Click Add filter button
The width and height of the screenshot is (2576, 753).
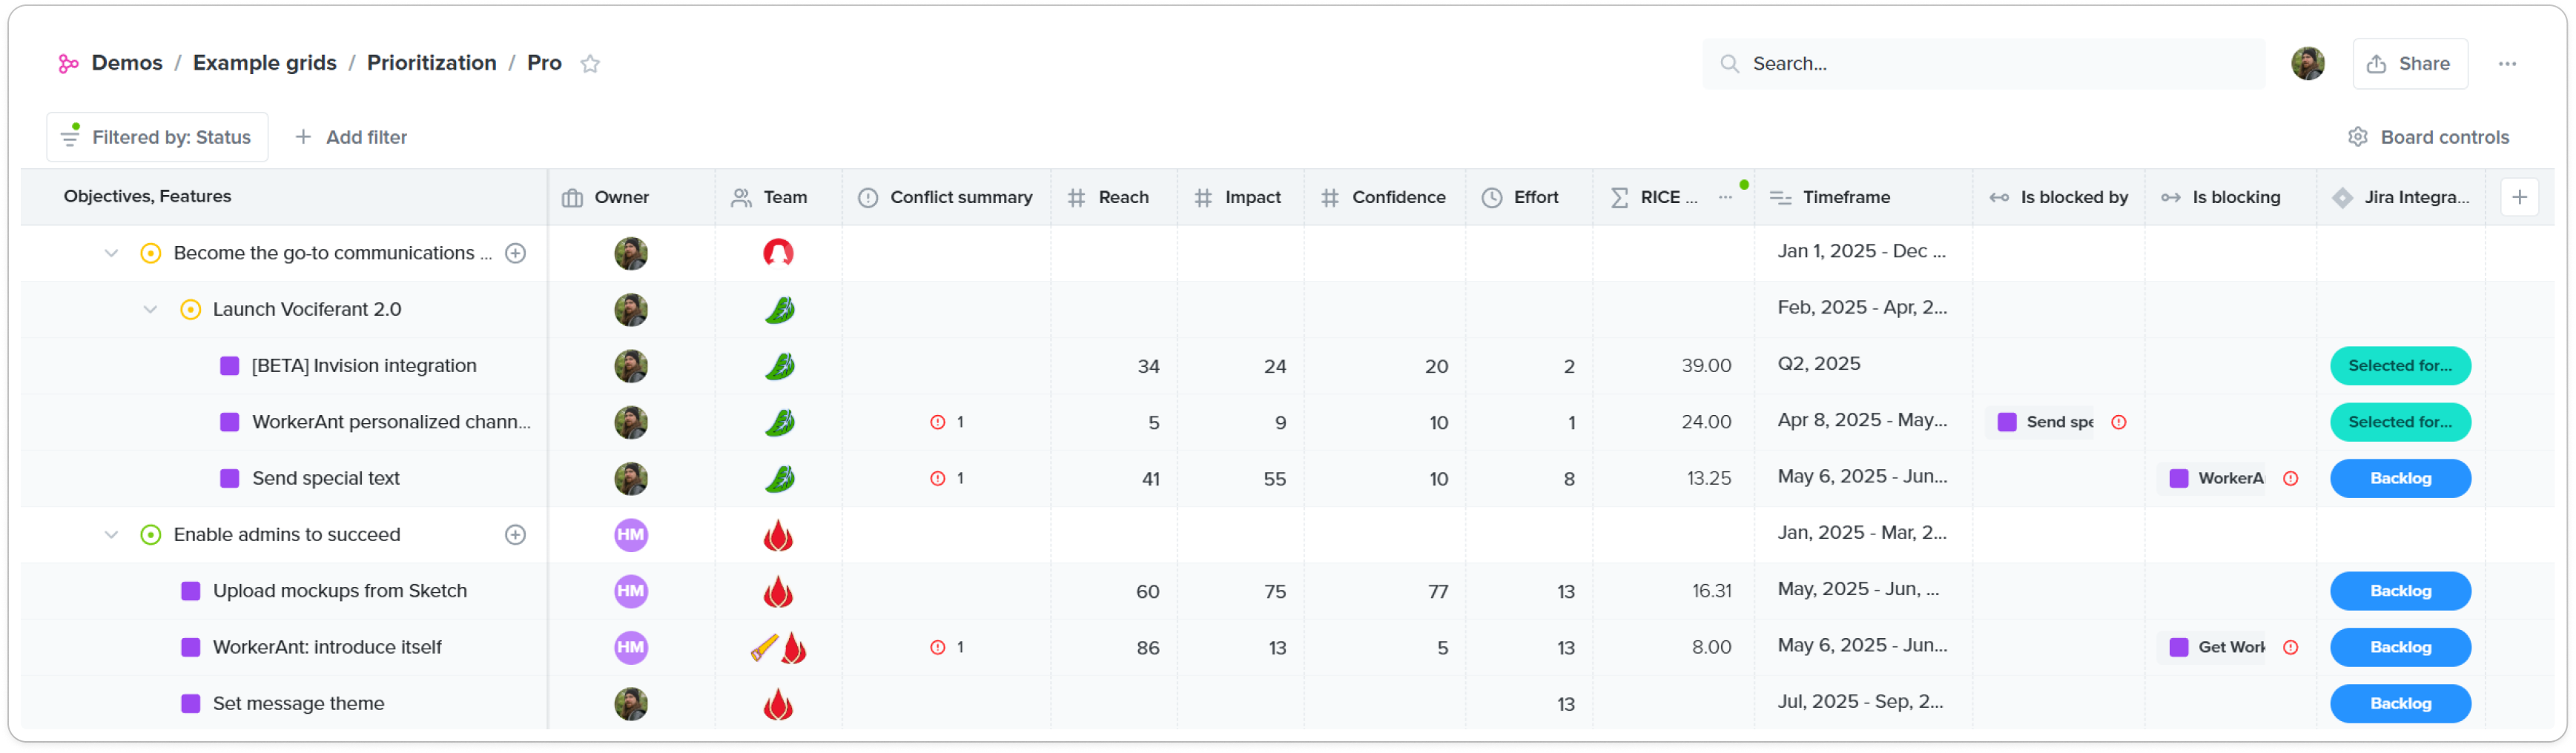(352, 137)
